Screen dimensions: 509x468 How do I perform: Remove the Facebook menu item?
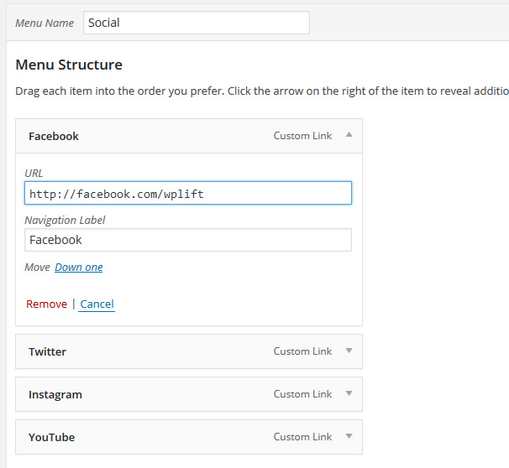46,304
